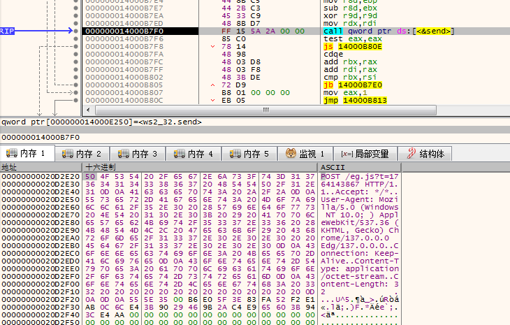Click the mov eax,1 instruction
Screen dimensions: 510x325
point(345,92)
